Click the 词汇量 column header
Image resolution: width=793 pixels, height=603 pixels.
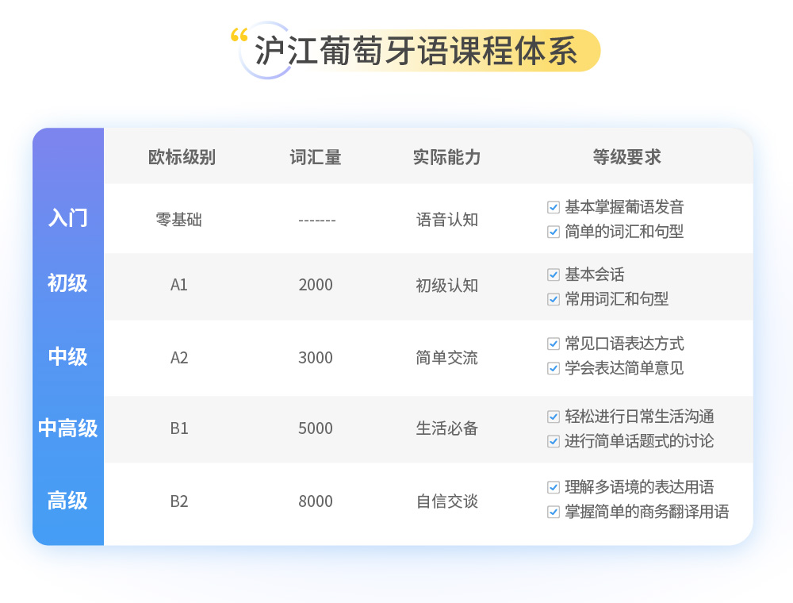(x=316, y=157)
